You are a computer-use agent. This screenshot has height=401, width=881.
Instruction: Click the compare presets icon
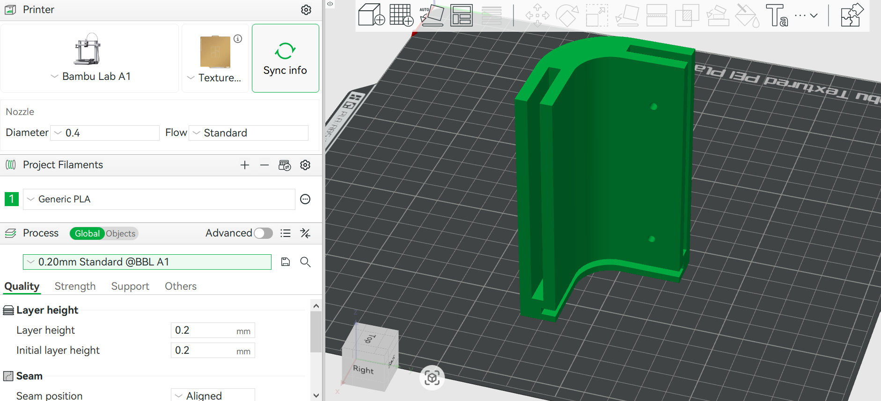[305, 233]
